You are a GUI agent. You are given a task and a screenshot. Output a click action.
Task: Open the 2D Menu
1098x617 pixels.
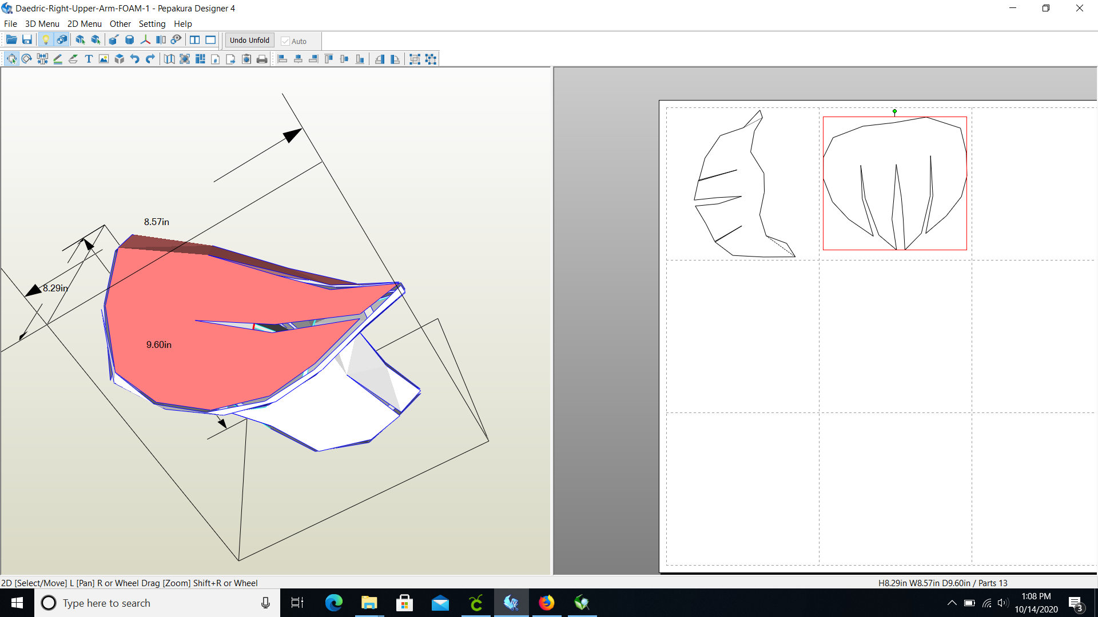coord(85,24)
